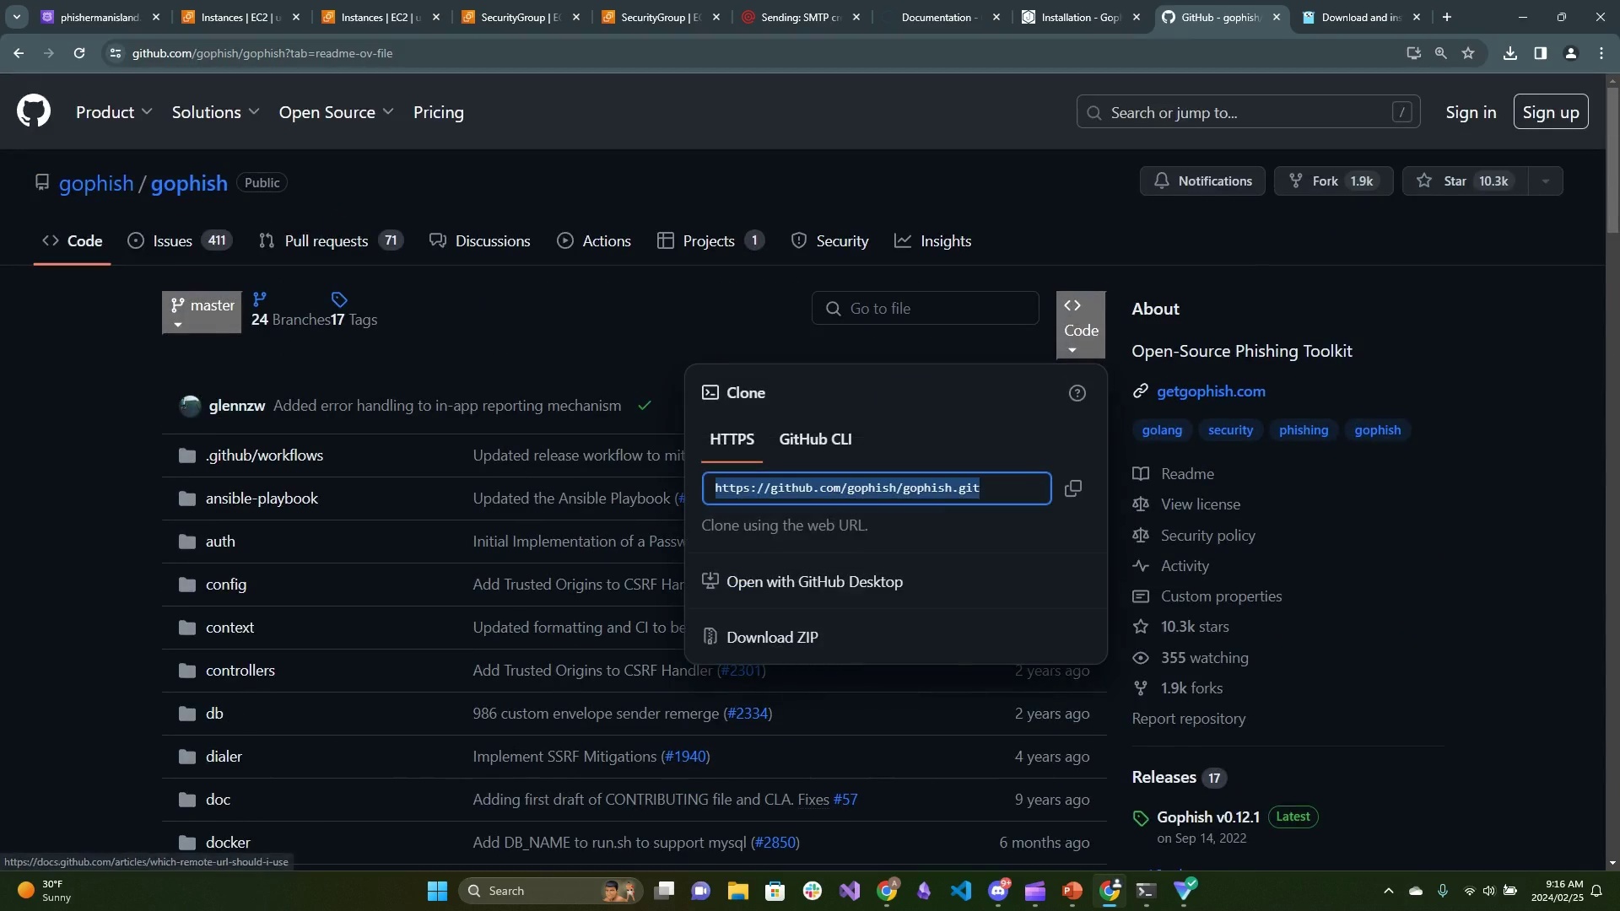The width and height of the screenshot is (1620, 911).
Task: Open a new browser tab
Action: pyautogui.click(x=1447, y=17)
